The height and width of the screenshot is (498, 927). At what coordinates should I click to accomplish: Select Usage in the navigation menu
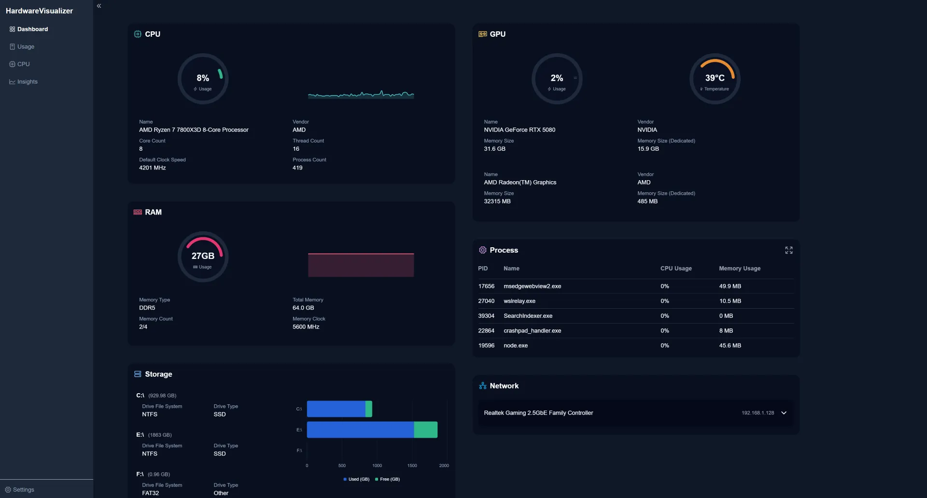tap(26, 46)
